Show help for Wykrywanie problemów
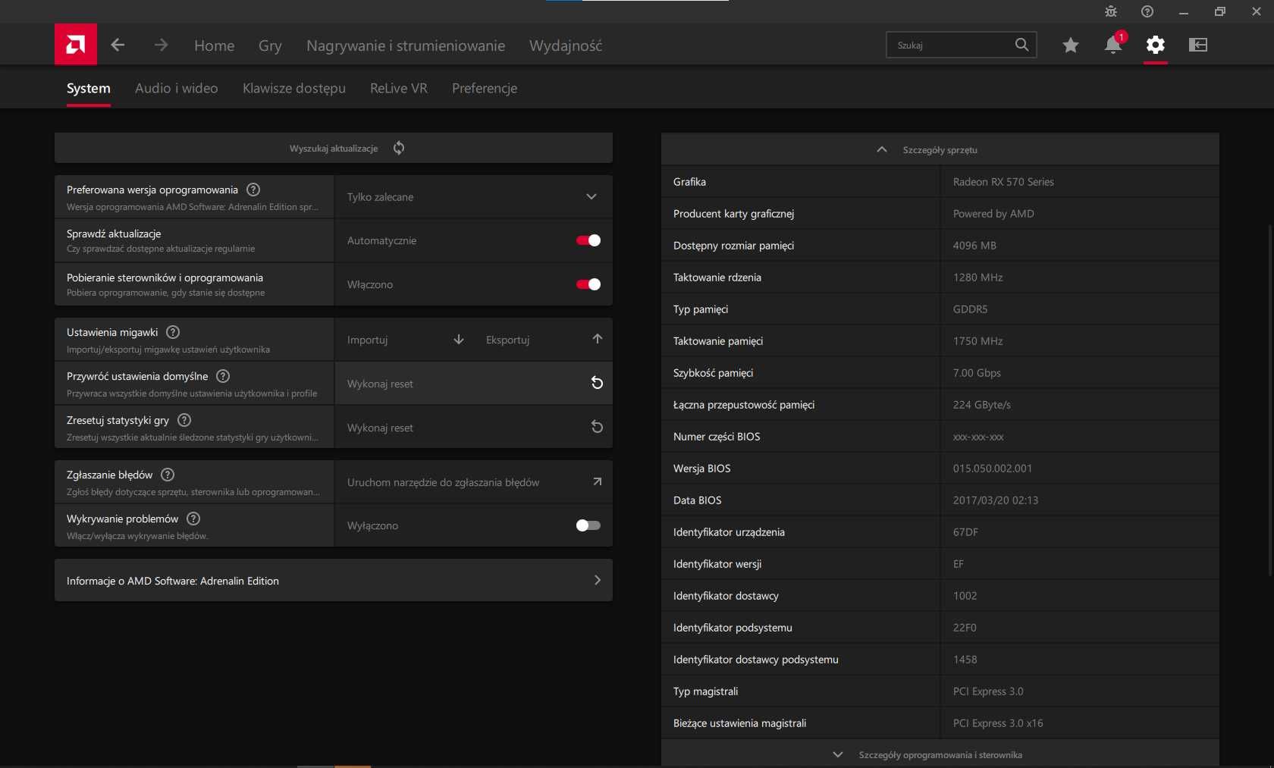This screenshot has width=1274, height=768. pyautogui.click(x=193, y=519)
